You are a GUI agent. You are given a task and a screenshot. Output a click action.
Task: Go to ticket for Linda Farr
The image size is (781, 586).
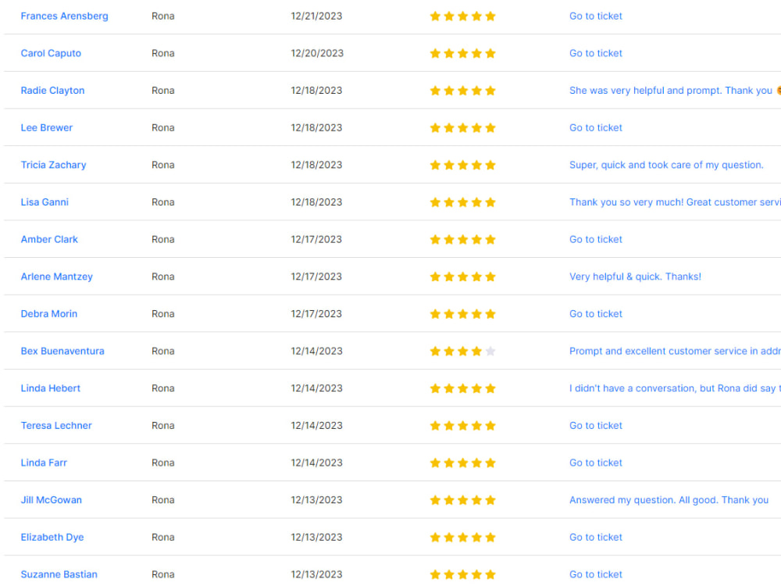click(x=596, y=463)
